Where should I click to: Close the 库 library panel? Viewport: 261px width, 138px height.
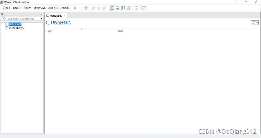pos(42,14)
